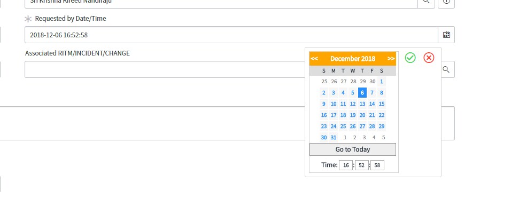Choose December 19 in the calendar

pos(353,115)
